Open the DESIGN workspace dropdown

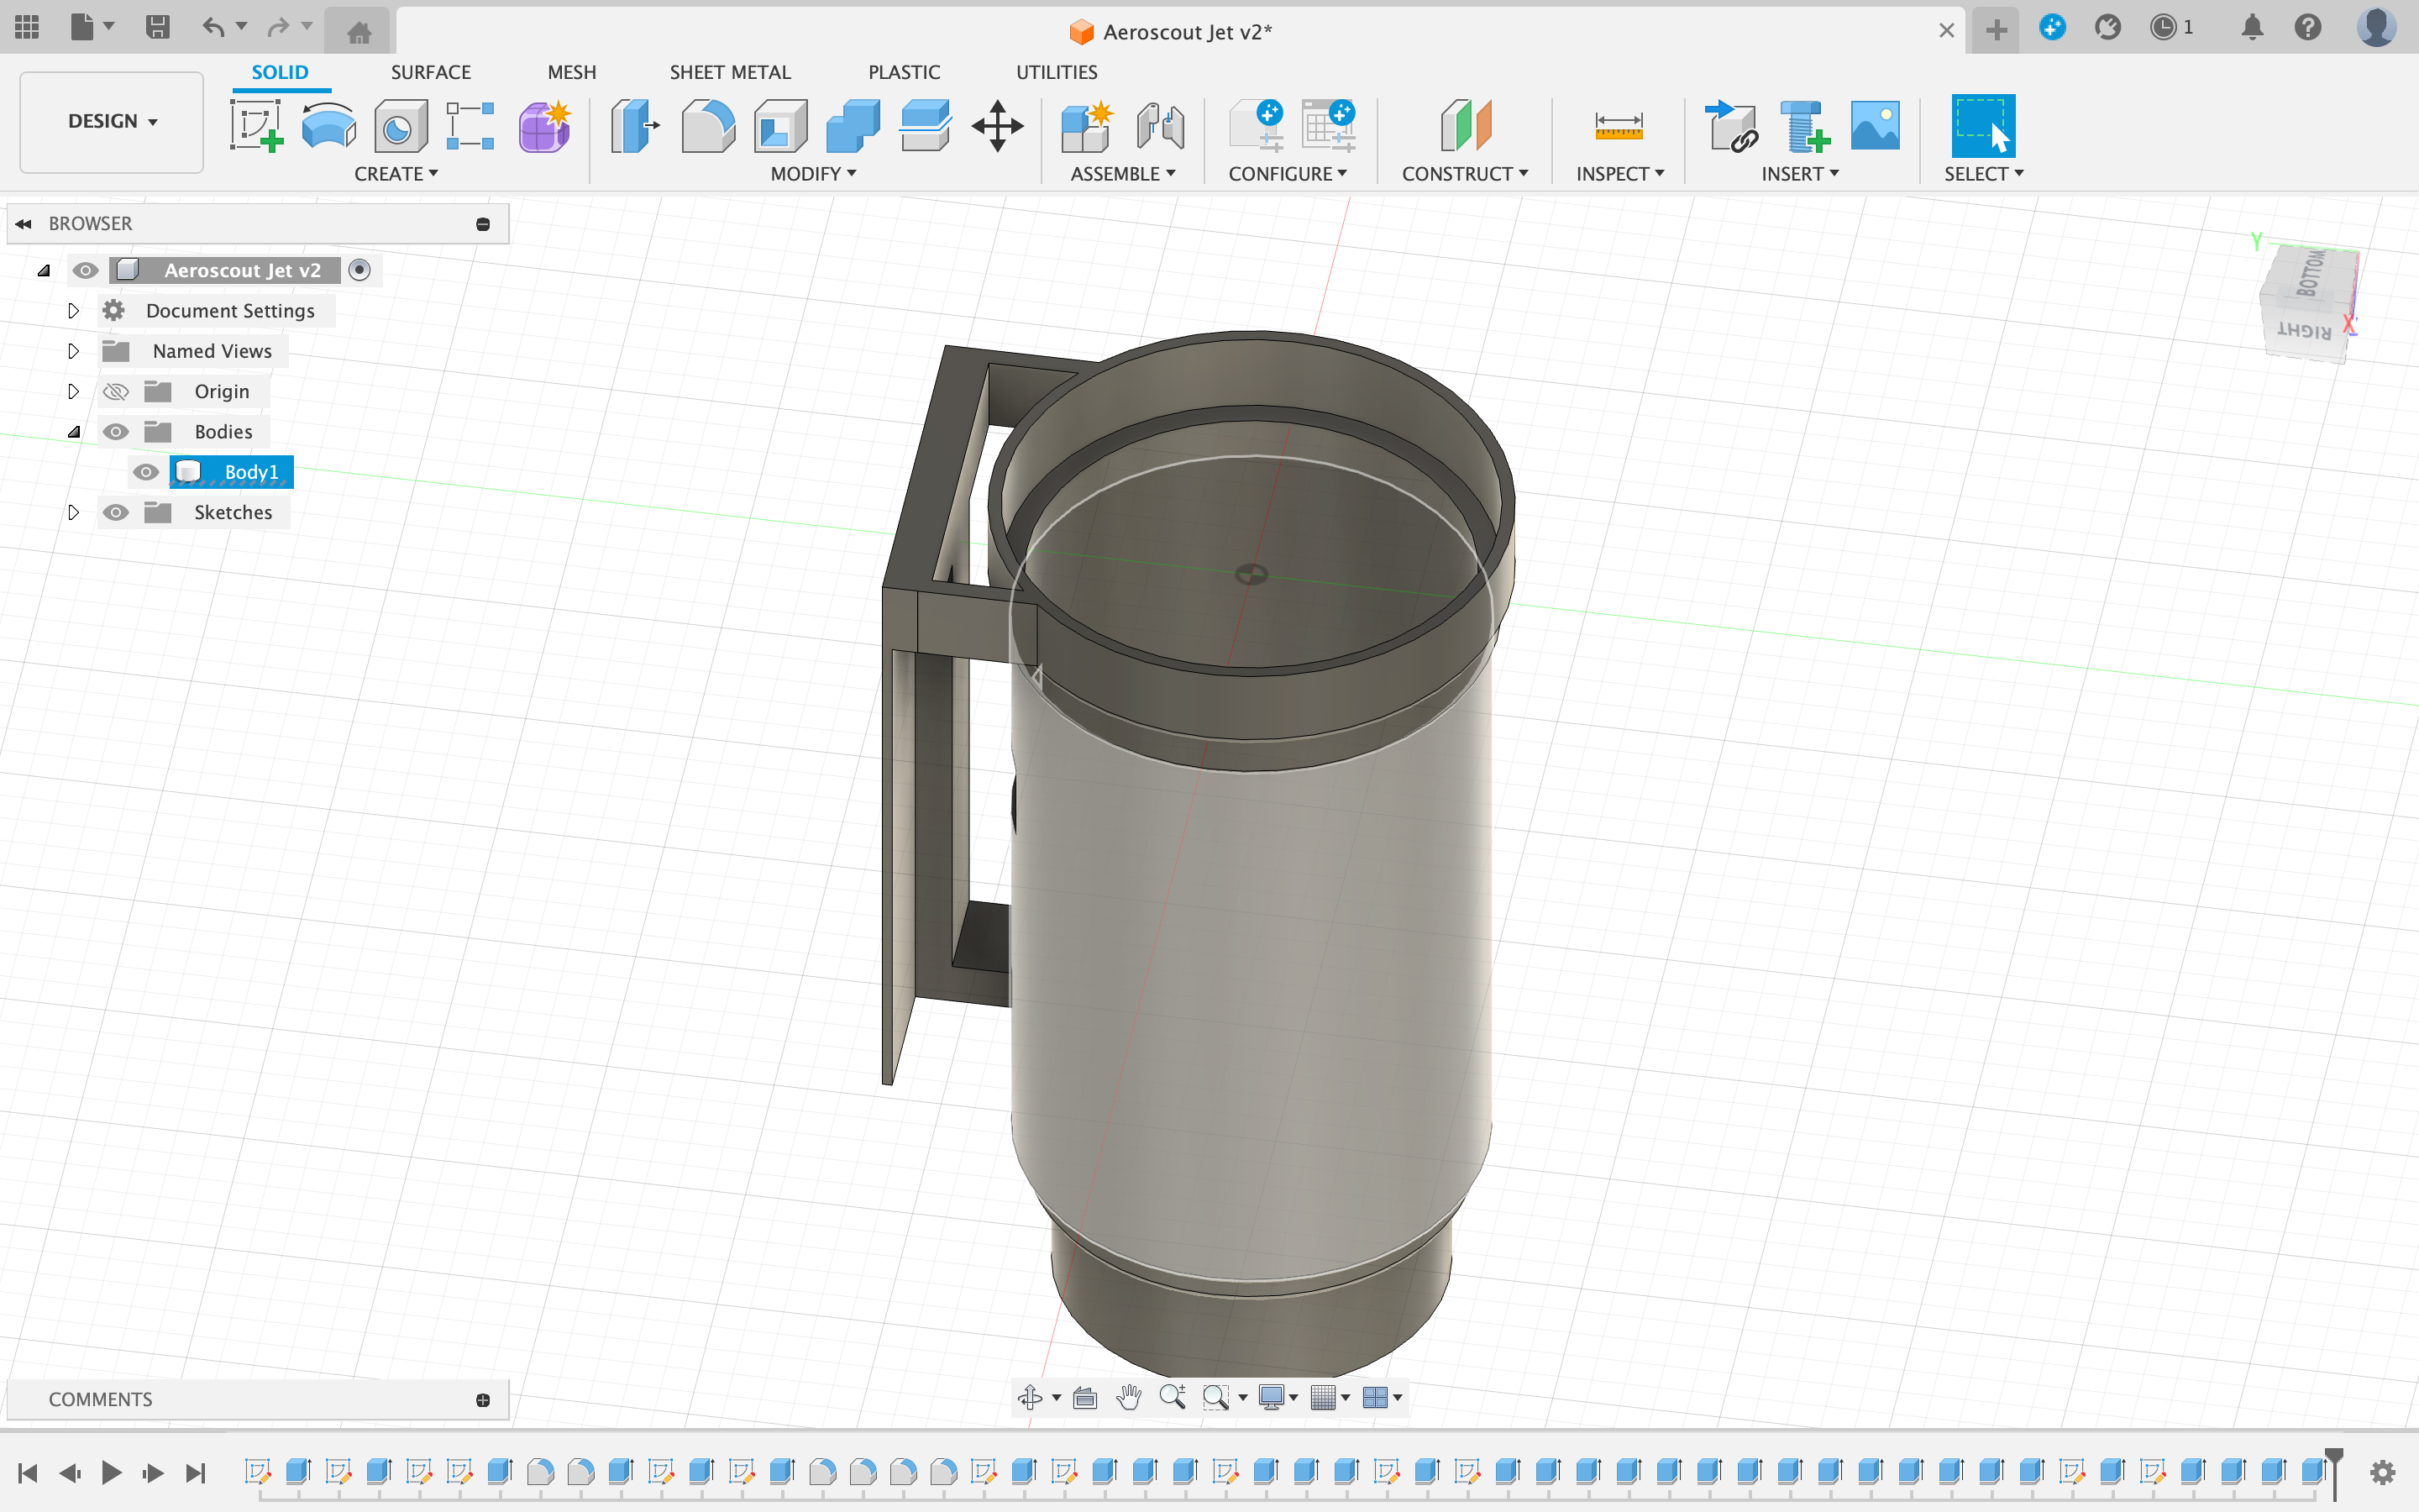coord(112,121)
